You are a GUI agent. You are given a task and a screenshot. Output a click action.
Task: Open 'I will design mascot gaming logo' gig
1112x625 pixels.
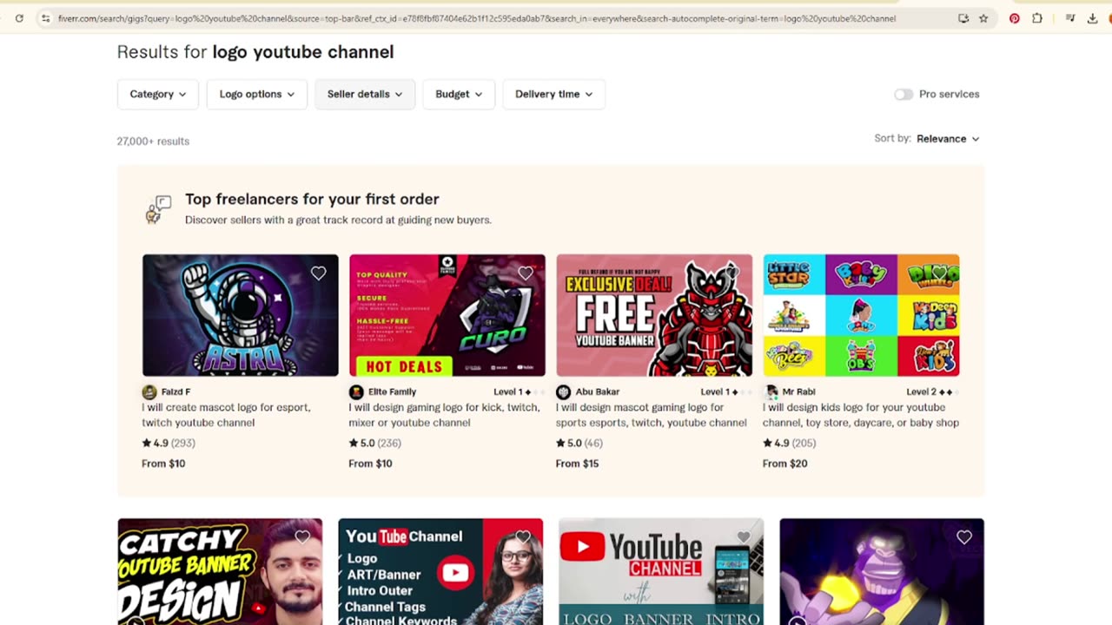pyautogui.click(x=651, y=415)
